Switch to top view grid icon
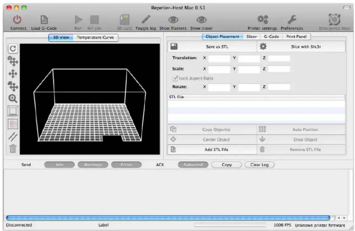Screen dimensions: 355x231 click(13, 124)
